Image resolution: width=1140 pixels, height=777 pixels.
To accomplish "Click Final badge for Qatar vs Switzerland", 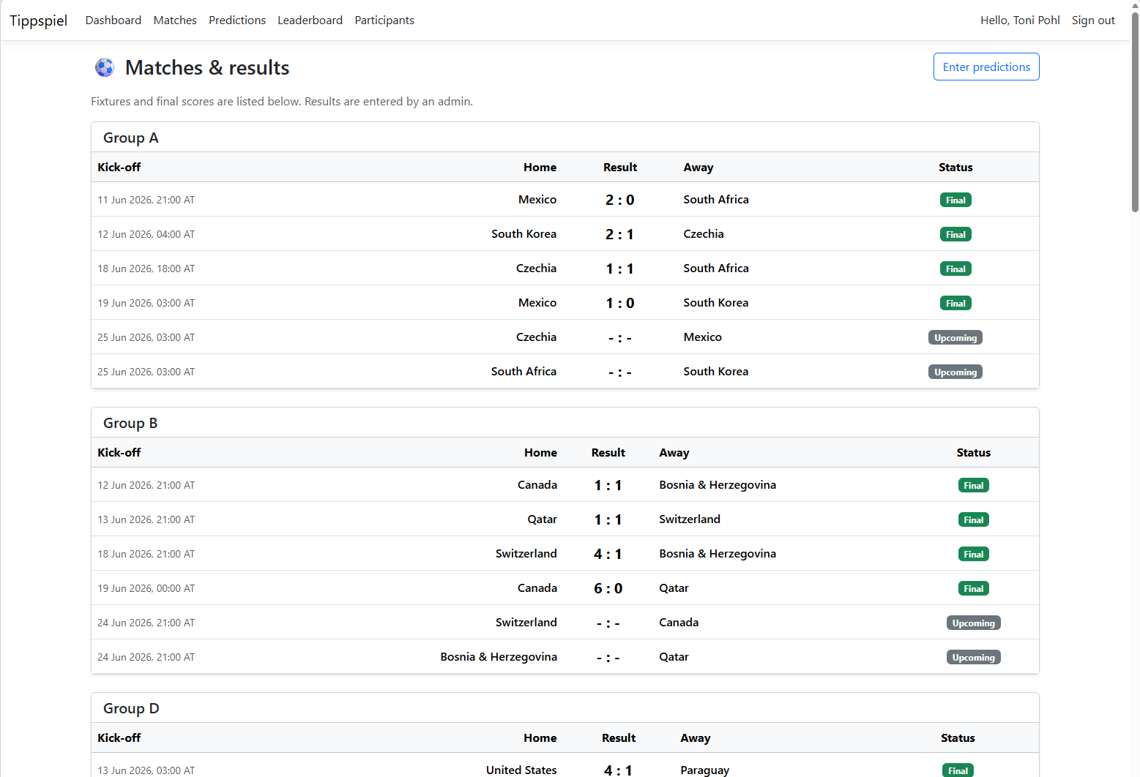I will pos(974,519).
